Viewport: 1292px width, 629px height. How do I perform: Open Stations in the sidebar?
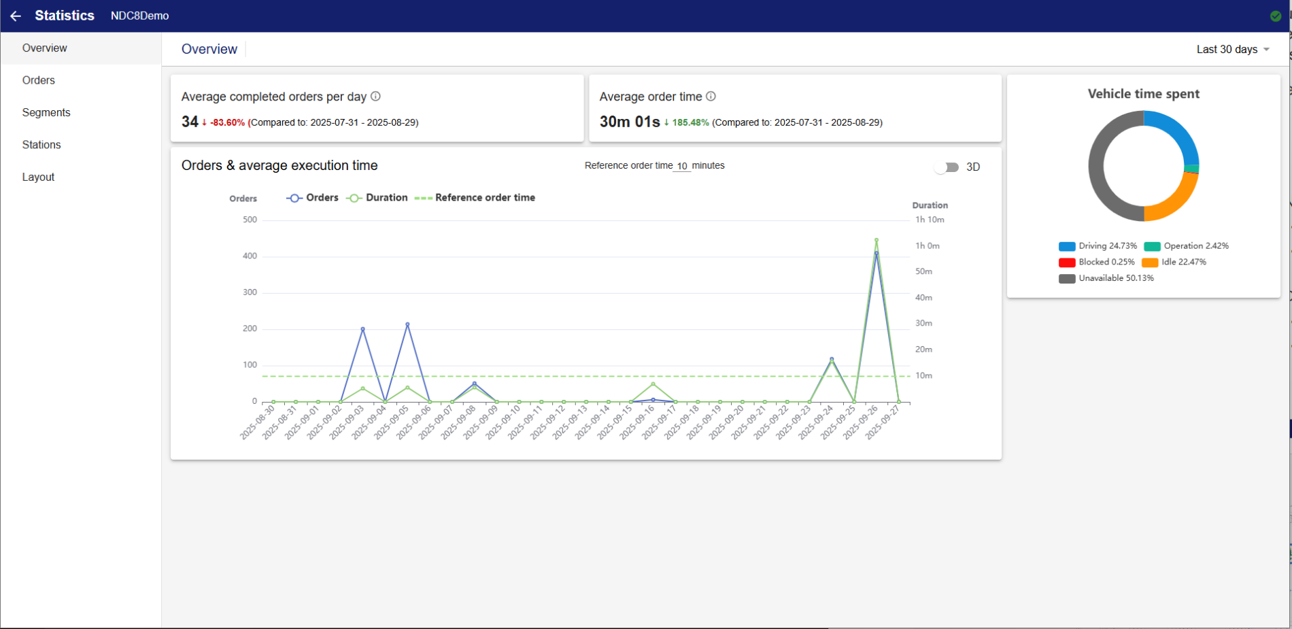tap(81, 145)
